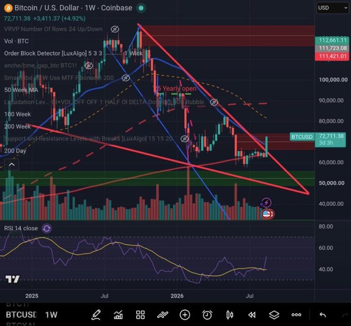Open the alert clock icon
Image resolution: width=351 pixels, height=326 pixels.
click(208, 315)
